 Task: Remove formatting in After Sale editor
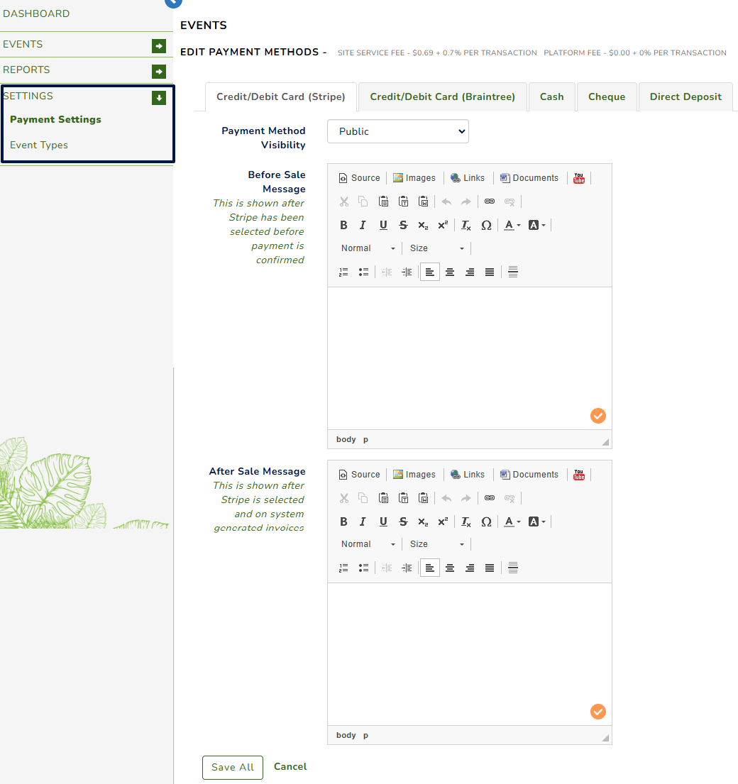[x=466, y=521]
